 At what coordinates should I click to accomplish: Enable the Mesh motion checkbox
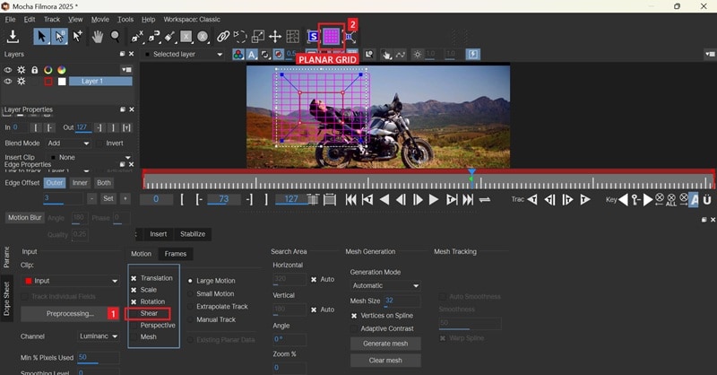pyautogui.click(x=134, y=337)
